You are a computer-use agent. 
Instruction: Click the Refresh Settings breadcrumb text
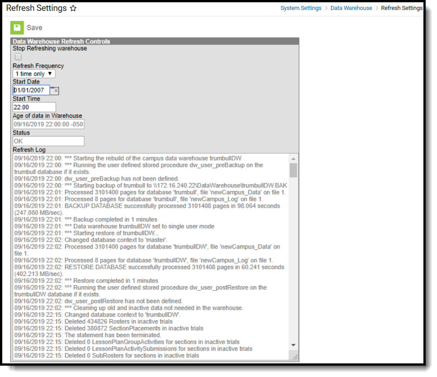(402, 8)
